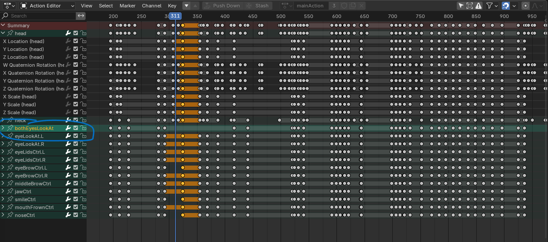548x242 pixels.
Task: Open the Action Editor mode dropdown
Action: (48, 6)
